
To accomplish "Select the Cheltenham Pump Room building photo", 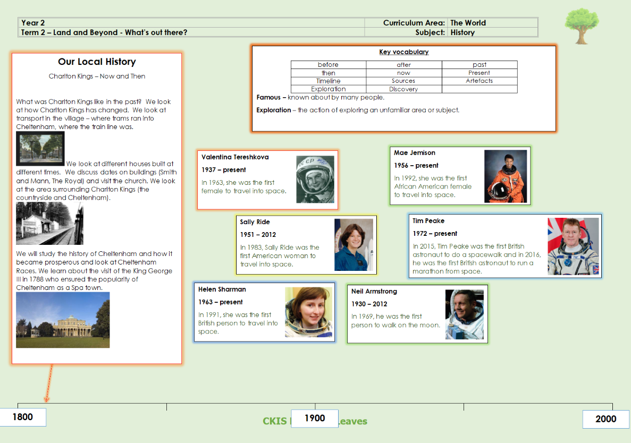I will (x=63, y=320).
